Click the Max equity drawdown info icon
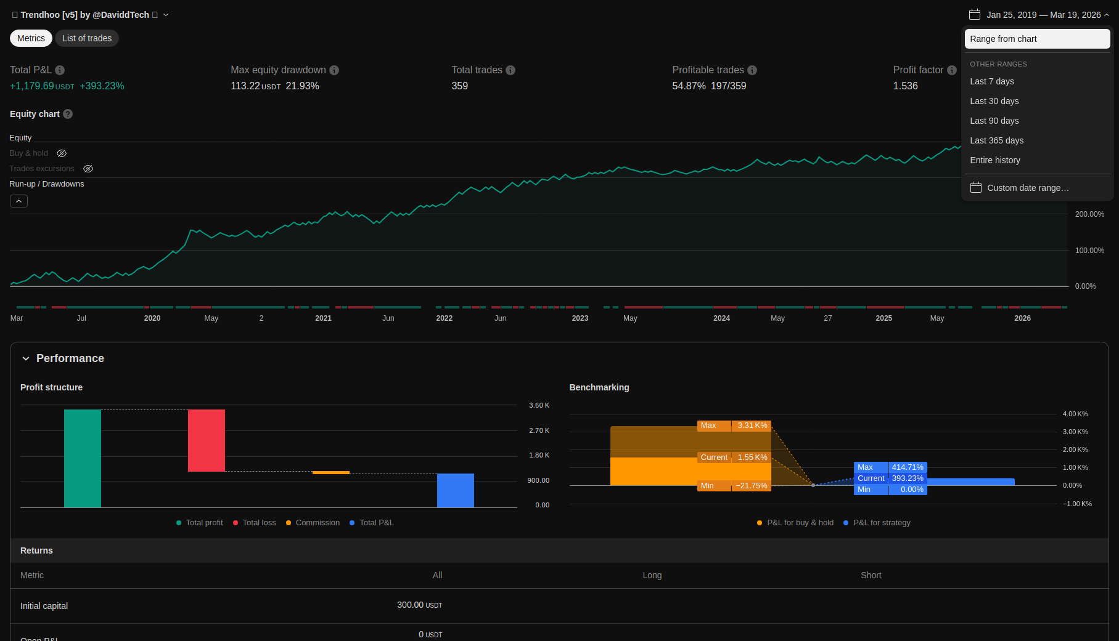Viewport: 1119px width, 641px height. point(334,70)
